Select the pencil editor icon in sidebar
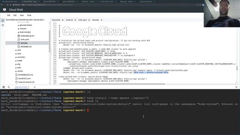This screenshot has width=240, height=135. coord(3,21)
